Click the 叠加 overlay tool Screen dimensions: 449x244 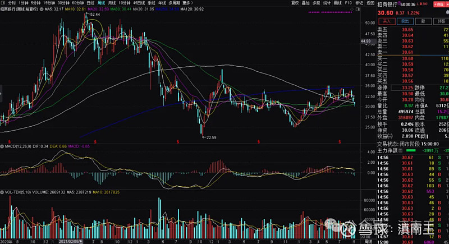click(x=306, y=3)
